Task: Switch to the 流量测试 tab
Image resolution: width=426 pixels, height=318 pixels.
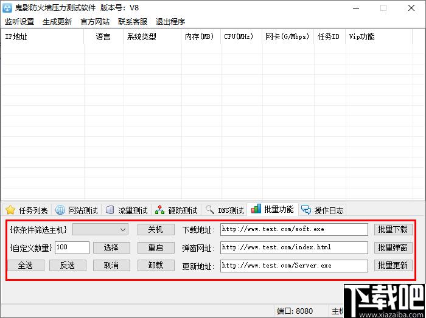Action: click(127, 210)
